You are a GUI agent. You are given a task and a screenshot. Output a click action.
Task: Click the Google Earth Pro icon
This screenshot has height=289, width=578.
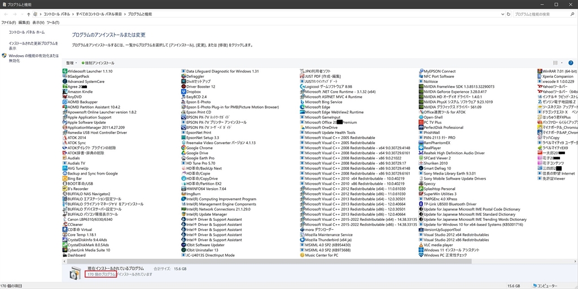pos(183,158)
